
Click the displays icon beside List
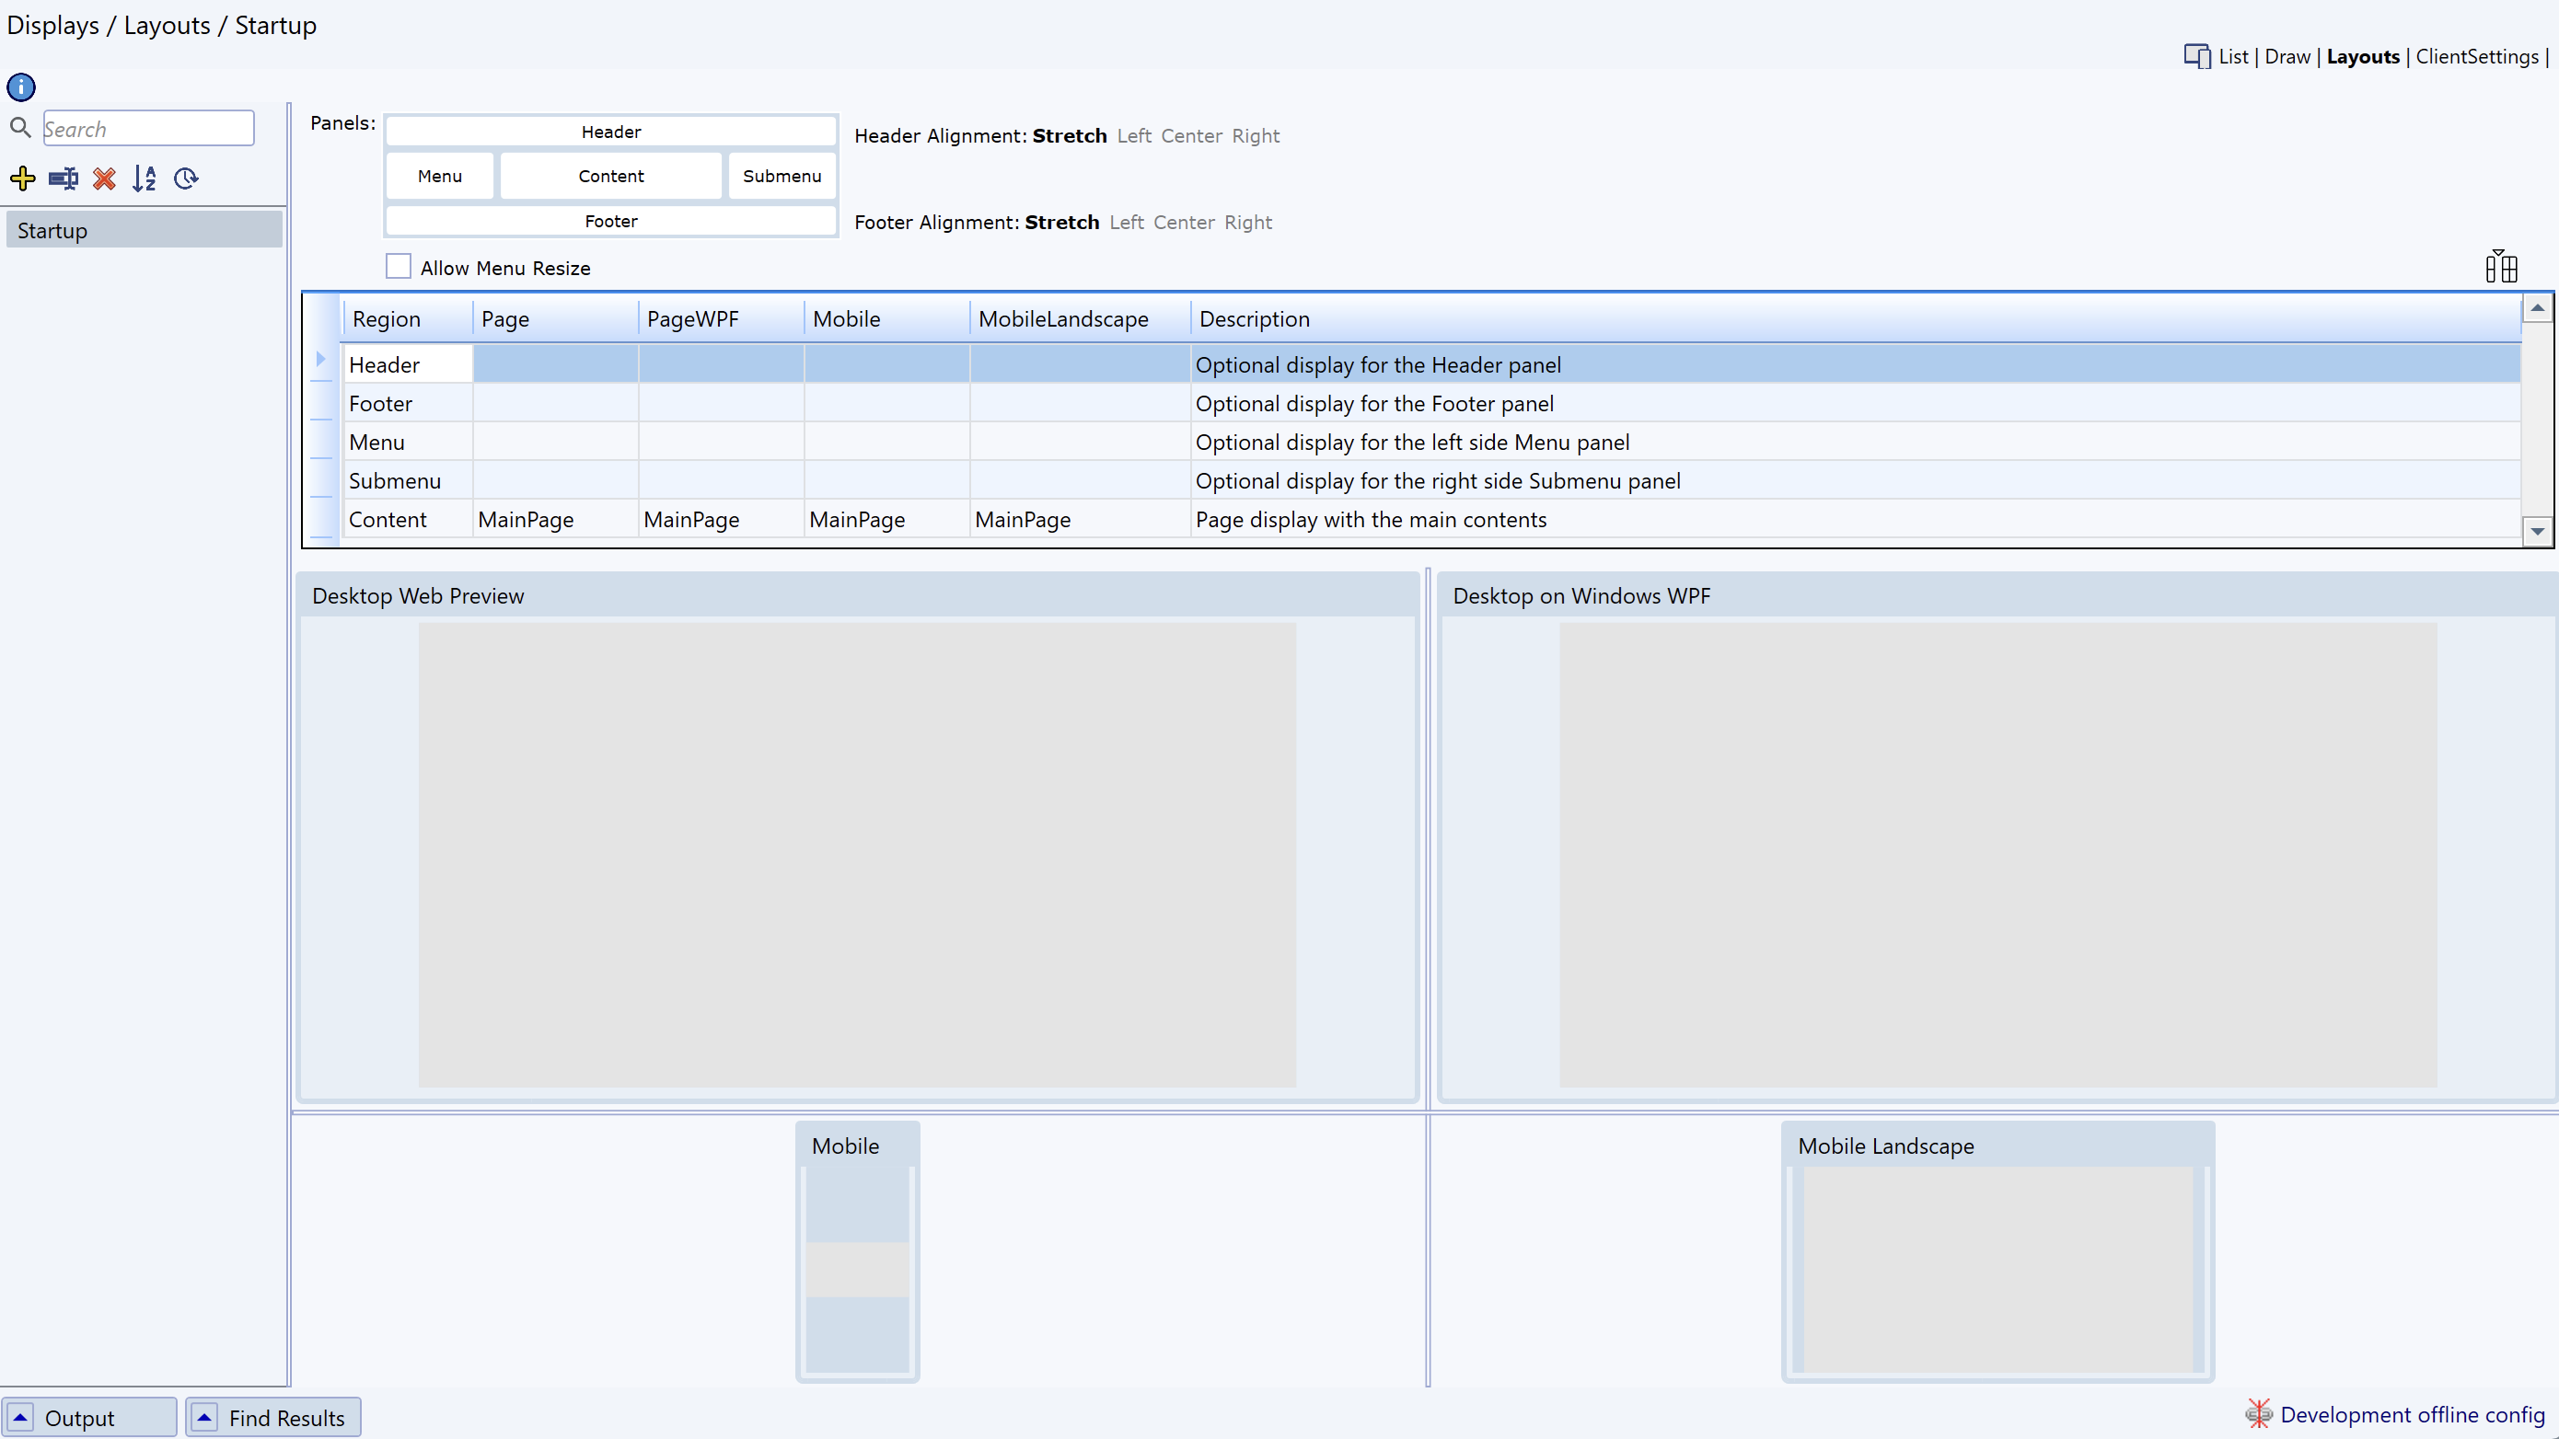pos(2196,57)
